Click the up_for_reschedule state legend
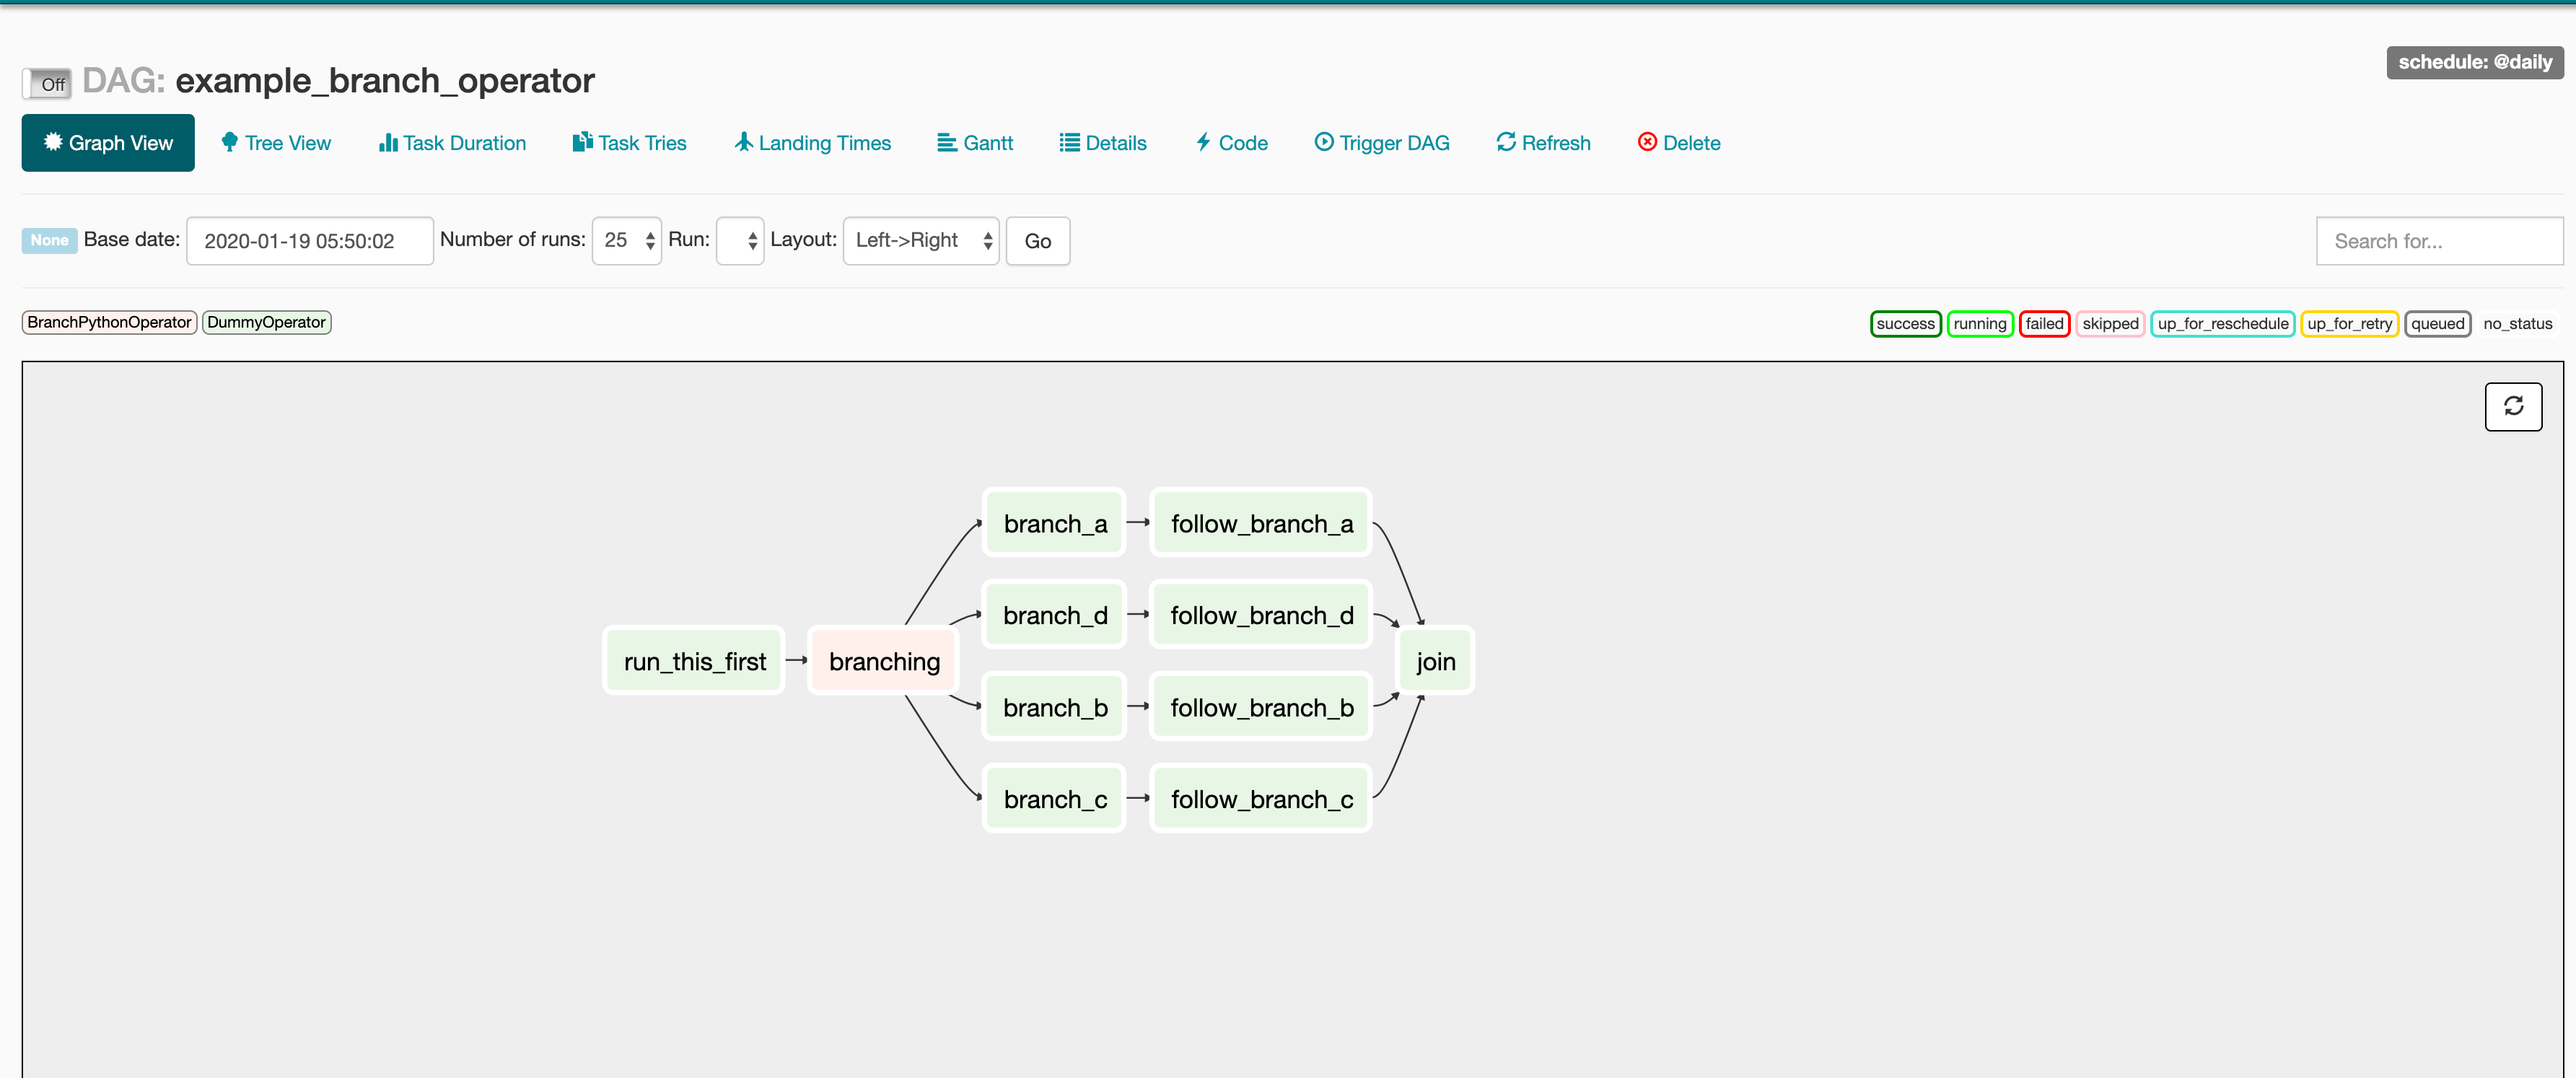2576x1078 pixels. (2223, 324)
